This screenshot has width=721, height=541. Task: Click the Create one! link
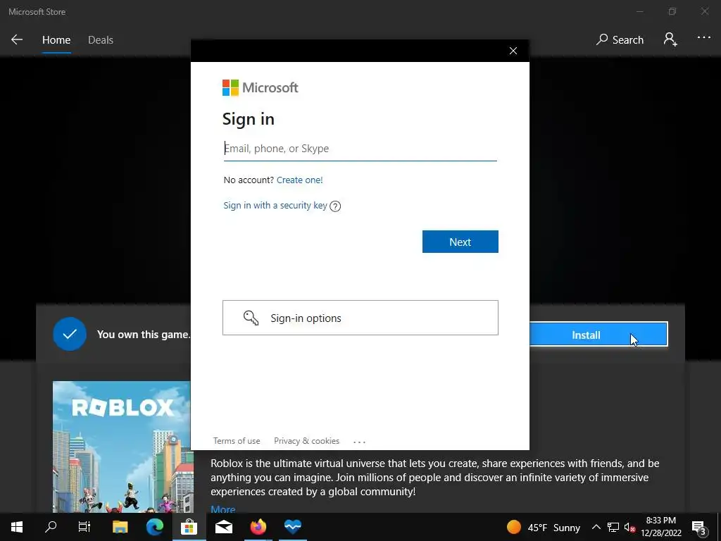coord(299,180)
